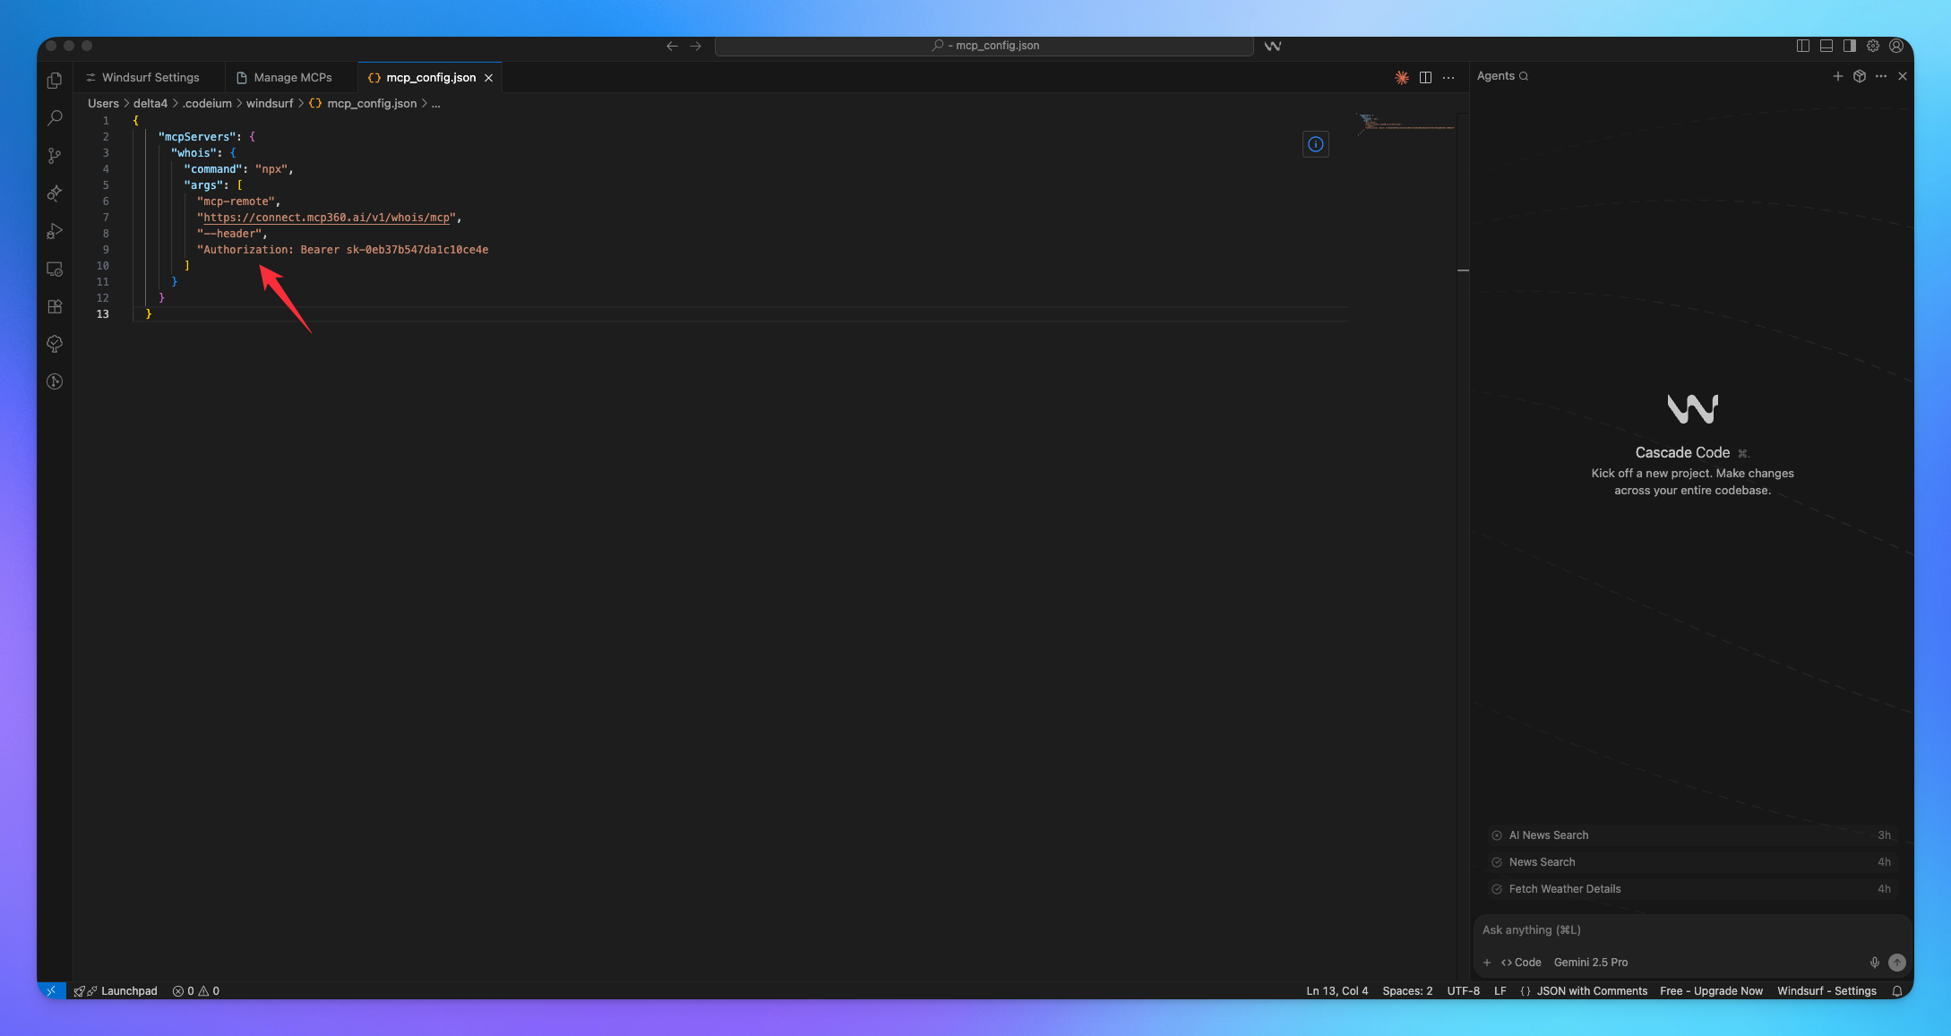The image size is (1951, 1036).
Task: Open the Extensions view icon
Action: (54, 306)
